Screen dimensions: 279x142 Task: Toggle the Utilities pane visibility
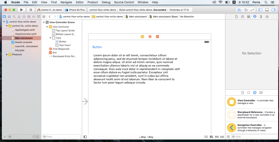click(273, 10)
